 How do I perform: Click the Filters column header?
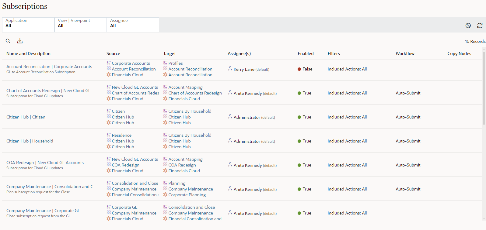point(334,53)
